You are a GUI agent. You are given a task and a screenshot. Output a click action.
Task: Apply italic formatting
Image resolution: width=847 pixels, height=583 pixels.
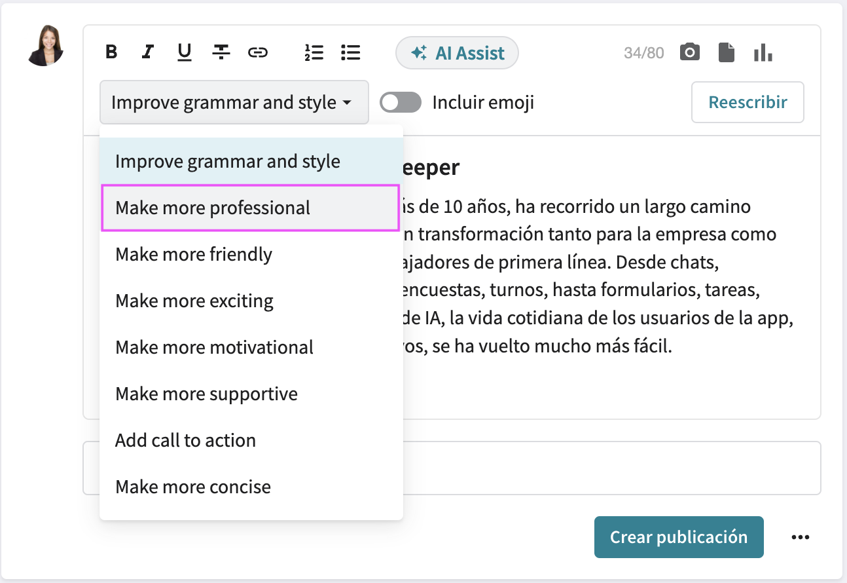pos(149,52)
